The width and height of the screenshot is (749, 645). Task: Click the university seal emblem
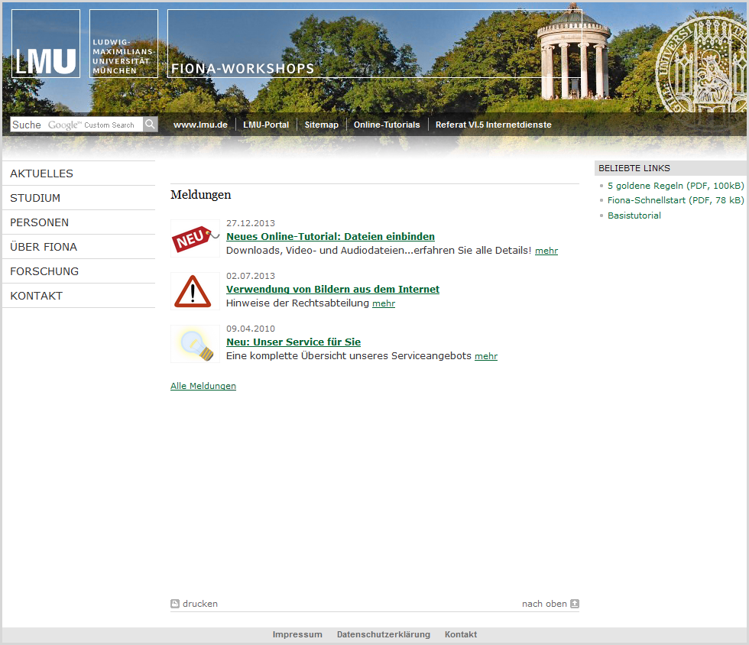[x=703, y=65]
